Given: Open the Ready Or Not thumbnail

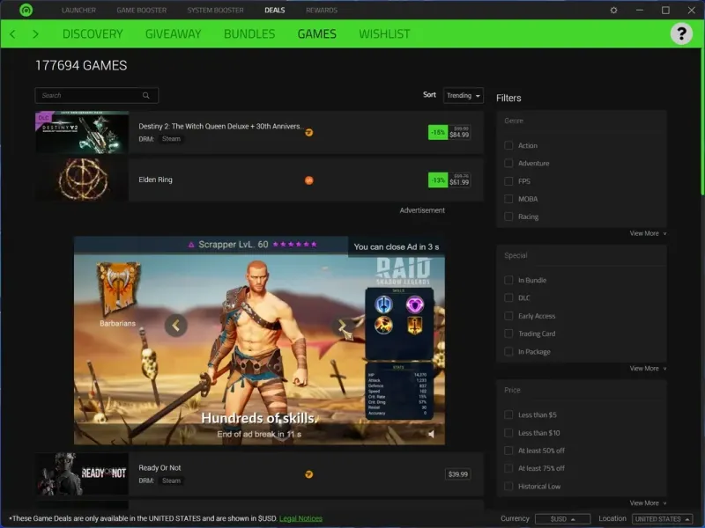Looking at the screenshot, I should click(x=82, y=473).
